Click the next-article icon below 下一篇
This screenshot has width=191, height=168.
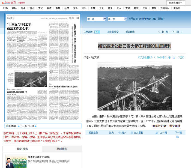click(x=177, y=137)
